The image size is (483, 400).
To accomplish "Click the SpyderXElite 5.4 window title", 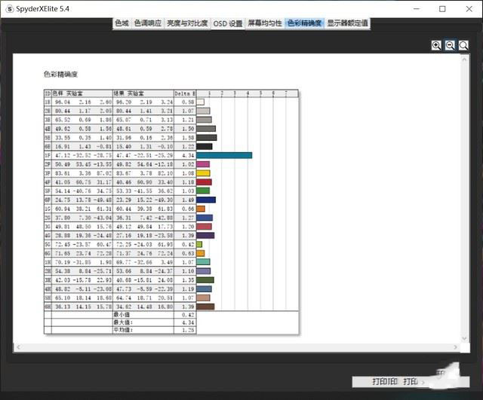I will pyautogui.click(x=42, y=9).
